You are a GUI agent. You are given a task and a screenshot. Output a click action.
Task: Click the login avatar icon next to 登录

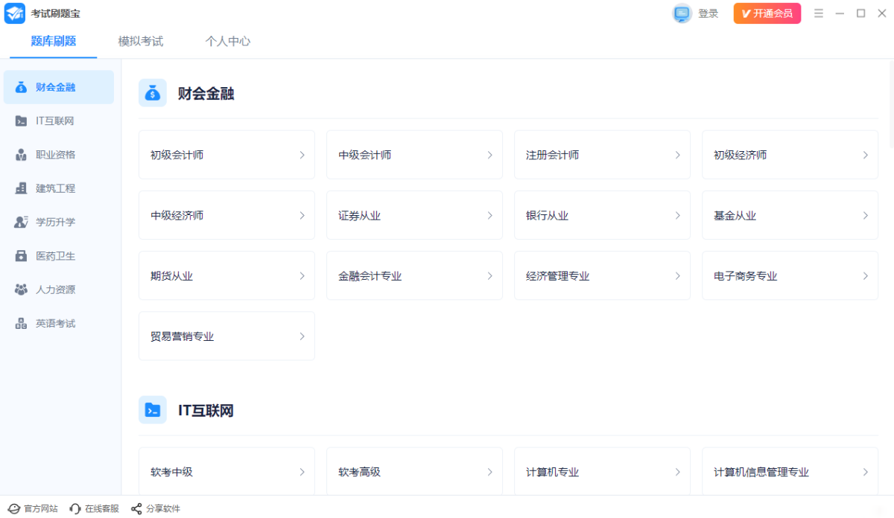tap(682, 13)
